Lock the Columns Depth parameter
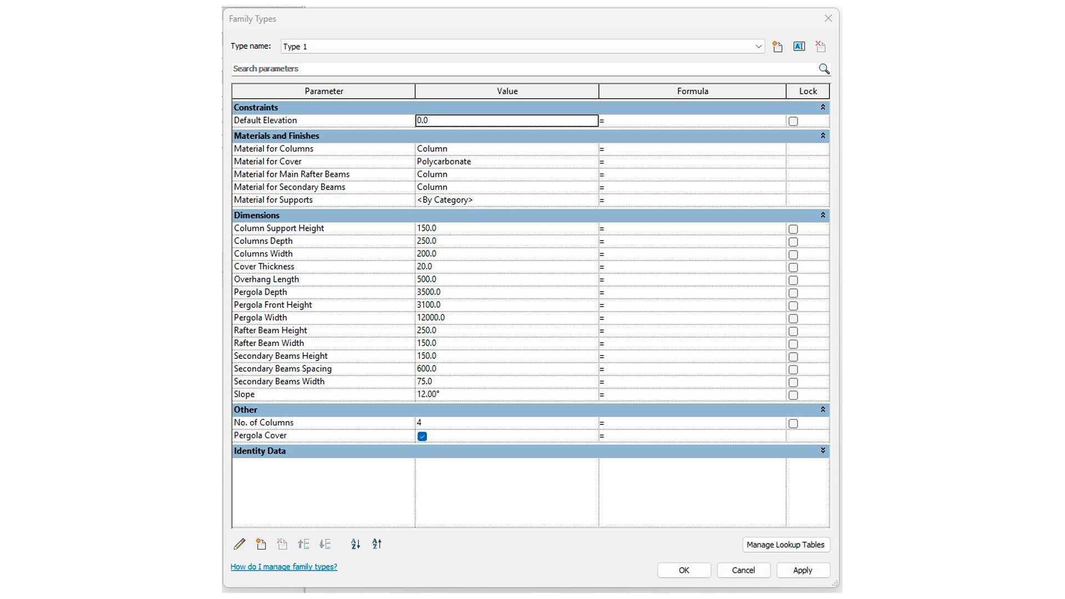The image size is (1065, 599). (793, 242)
